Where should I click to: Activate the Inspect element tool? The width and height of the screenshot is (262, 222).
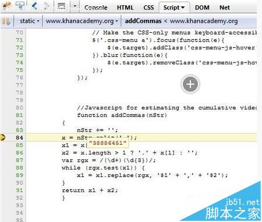[x=20, y=5]
